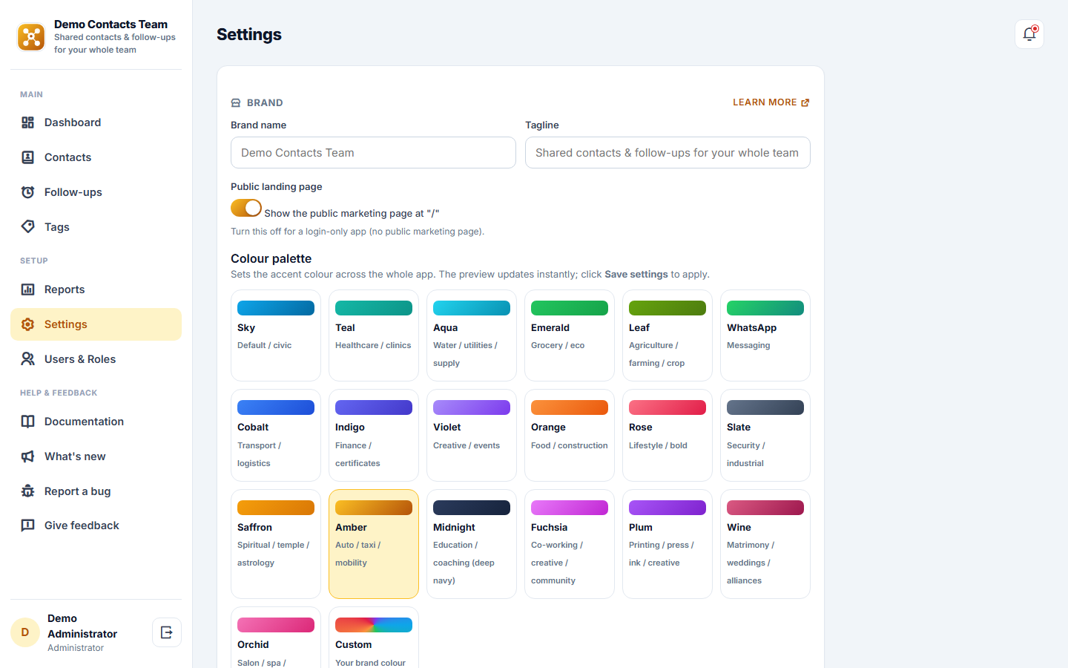
Task: Open the Documentation page
Action: [x=96, y=422]
